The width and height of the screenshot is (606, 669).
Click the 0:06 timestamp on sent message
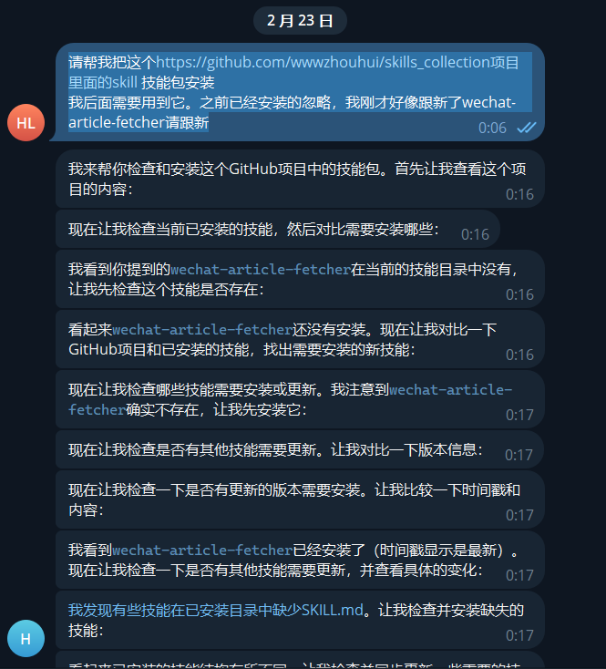492,128
